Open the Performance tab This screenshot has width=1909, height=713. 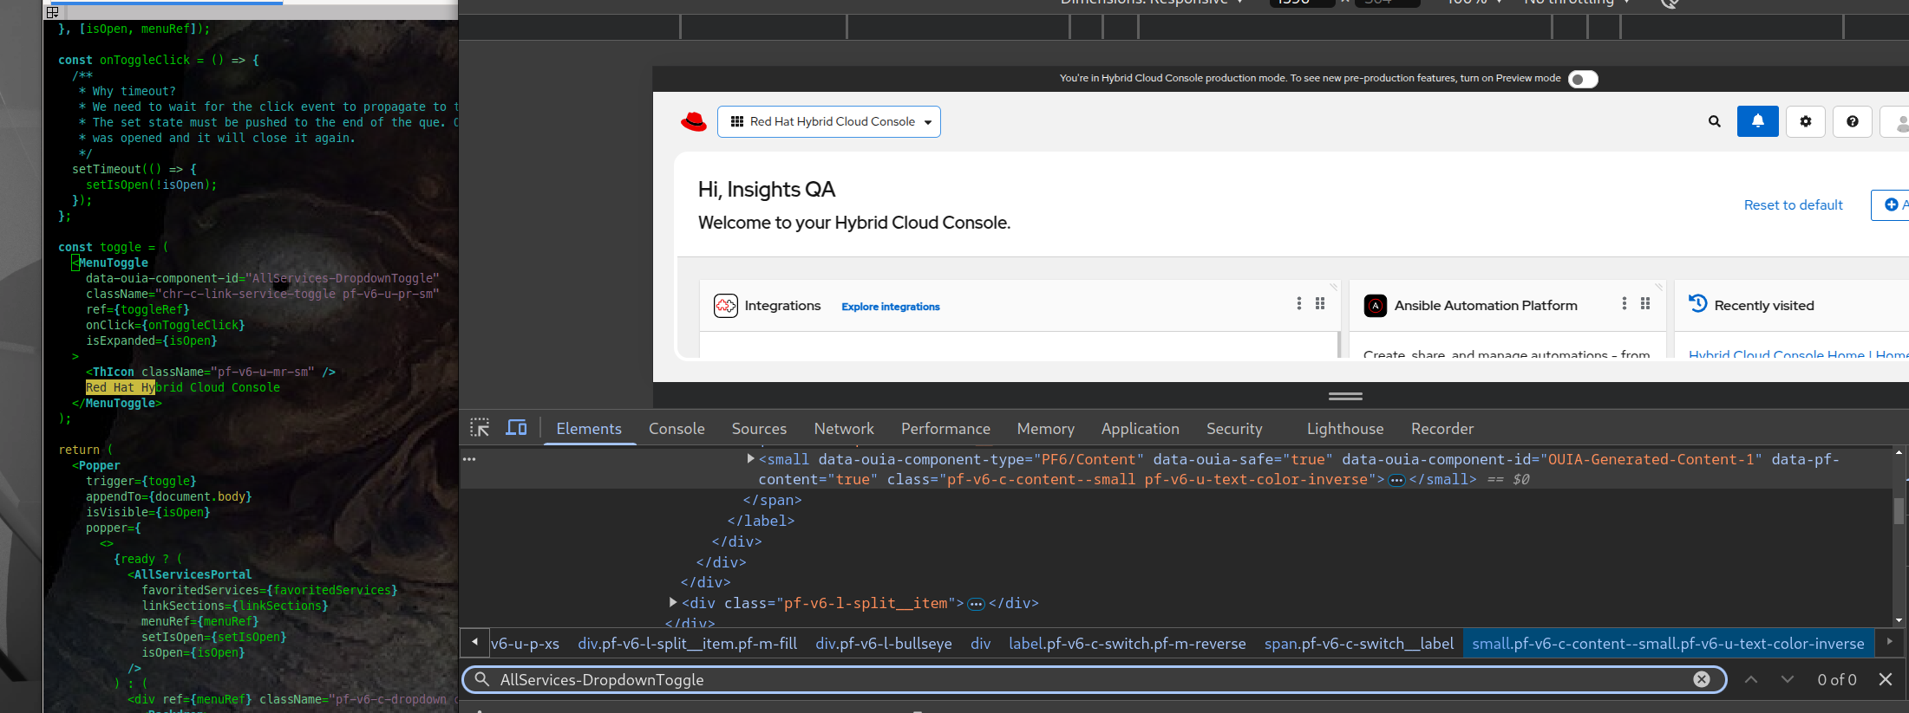click(945, 429)
